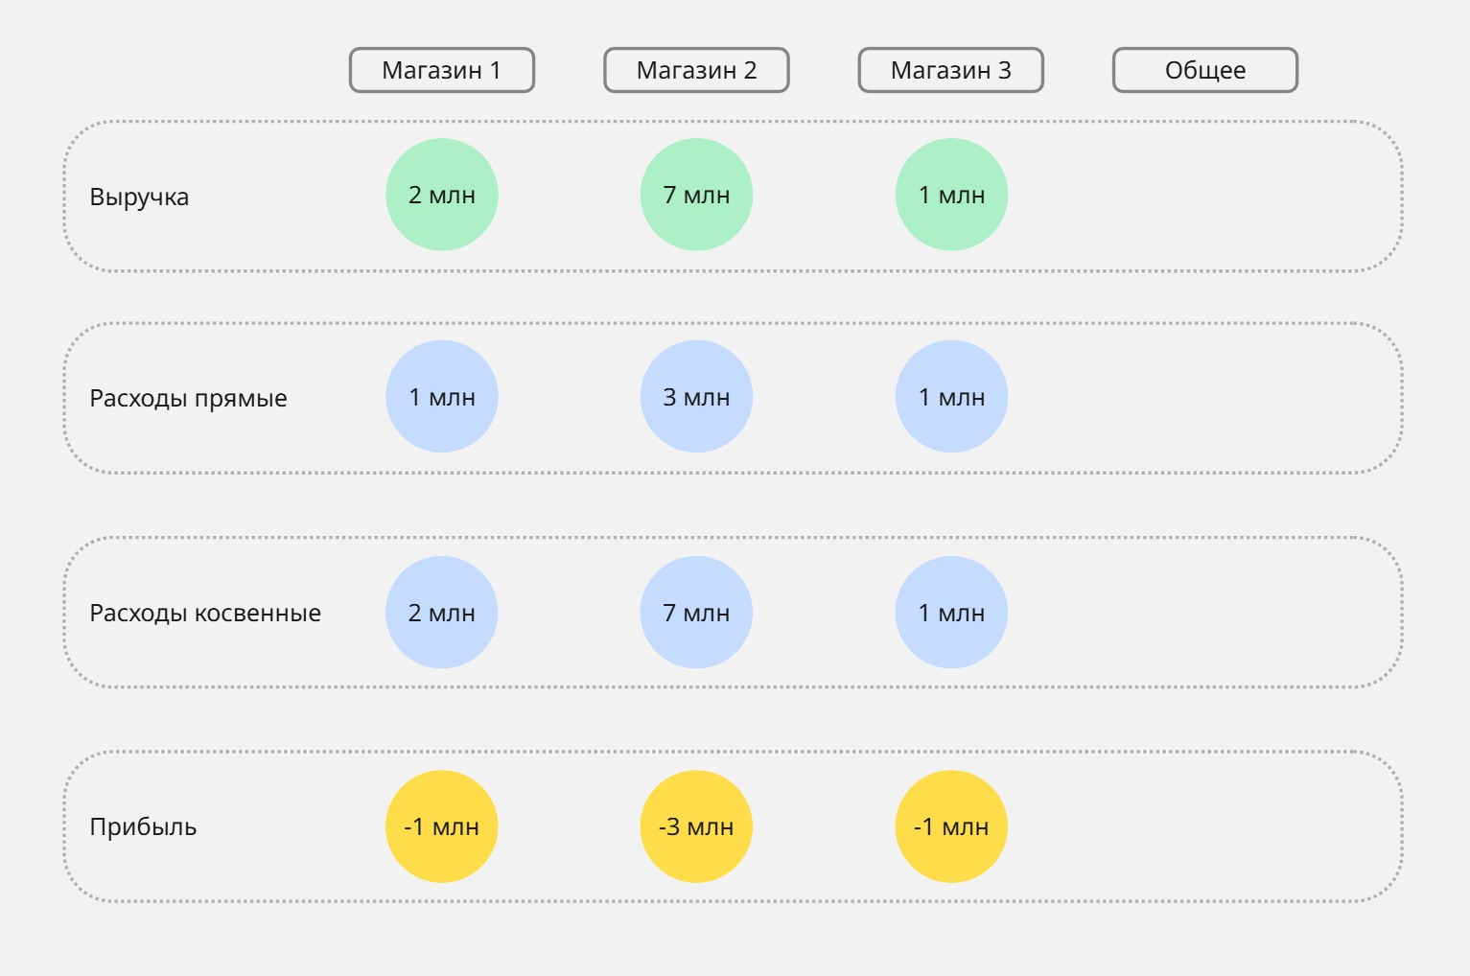Click 2 млн circle in Расходы косвенные row

(442, 613)
